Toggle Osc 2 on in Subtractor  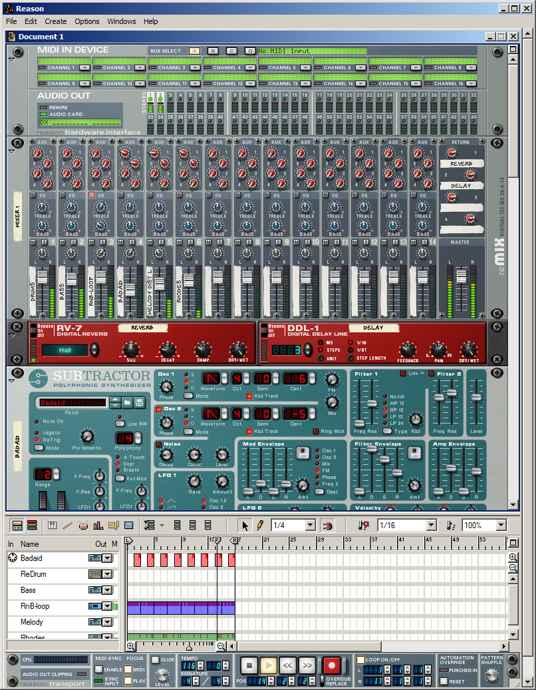[x=158, y=409]
